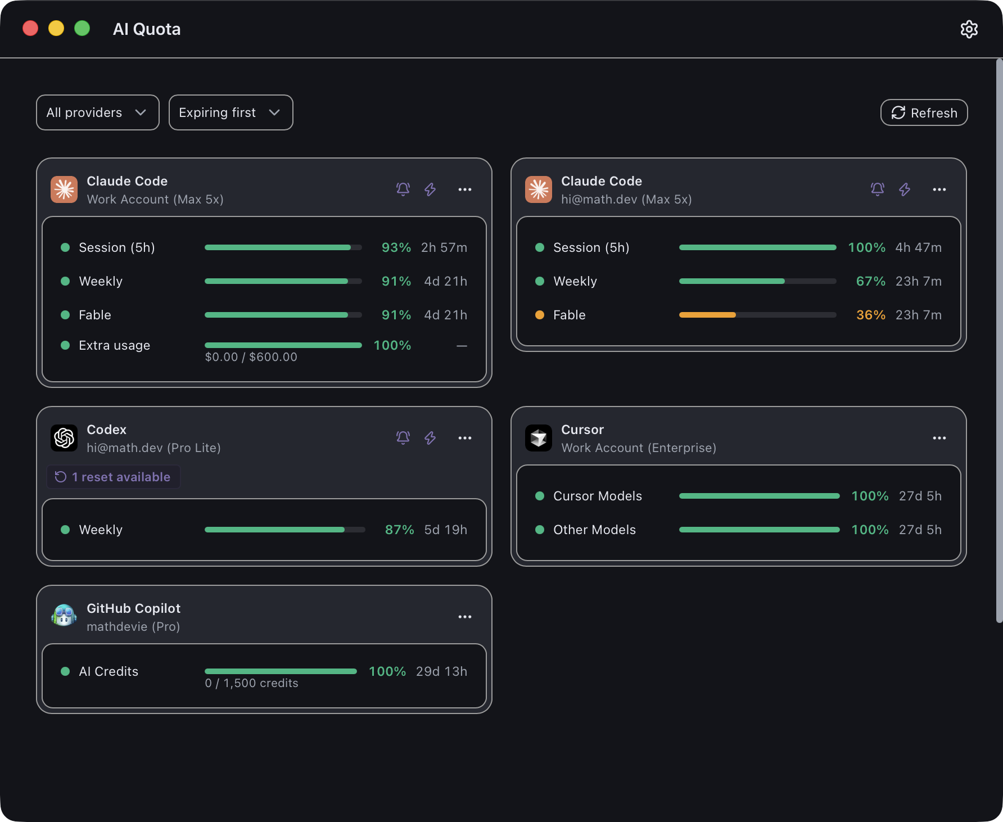
Task: Click lightning bolt on the Codex card
Action: tap(430, 438)
